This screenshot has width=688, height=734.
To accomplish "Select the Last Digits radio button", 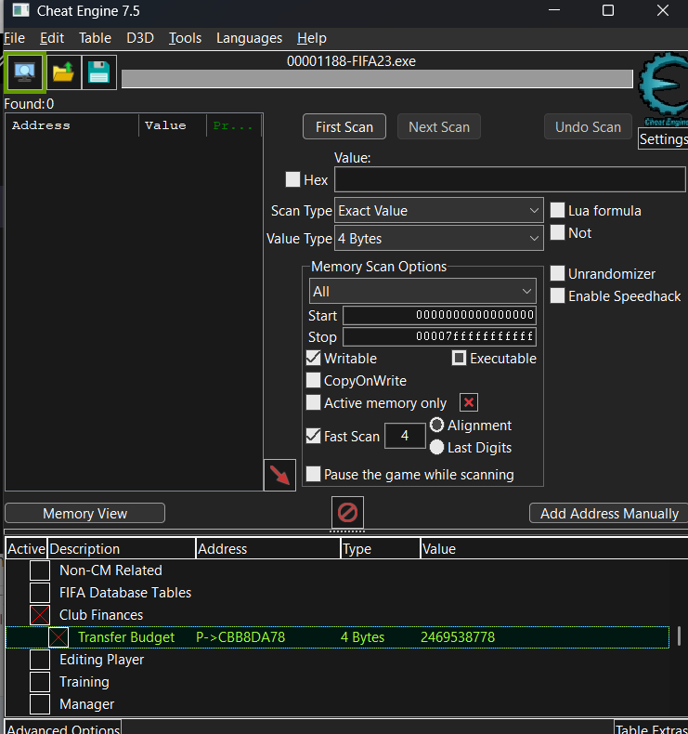I will pyautogui.click(x=436, y=447).
